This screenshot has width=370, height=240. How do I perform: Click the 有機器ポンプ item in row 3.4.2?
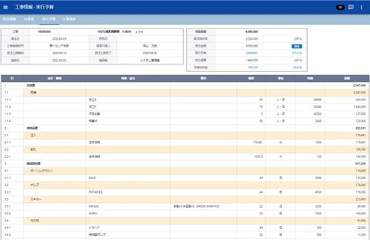pos(97,235)
